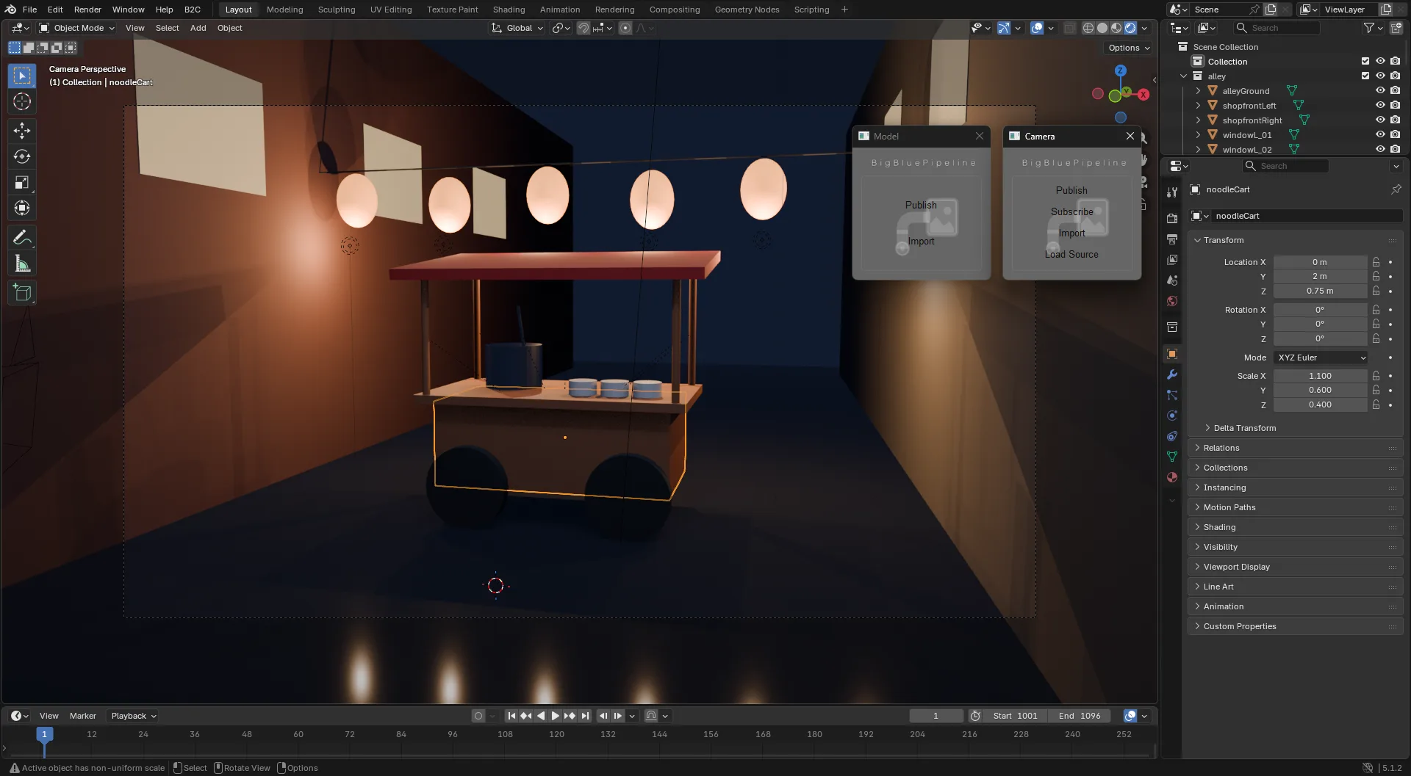The height and width of the screenshot is (776, 1411).
Task: Select the Measure tool
Action: coord(22,264)
